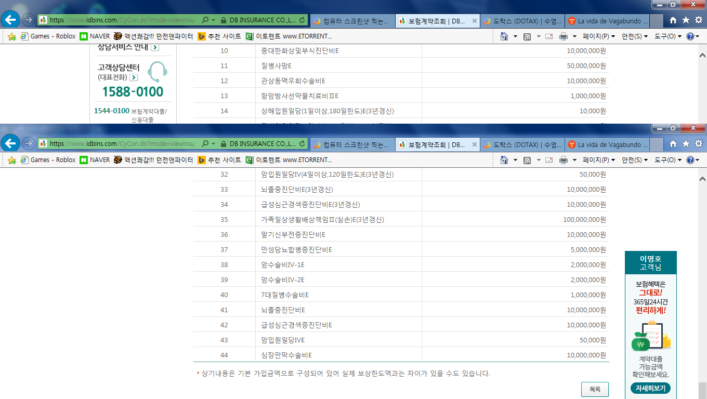
Task: Click the 1588-0100 phone number
Action: pos(133,92)
